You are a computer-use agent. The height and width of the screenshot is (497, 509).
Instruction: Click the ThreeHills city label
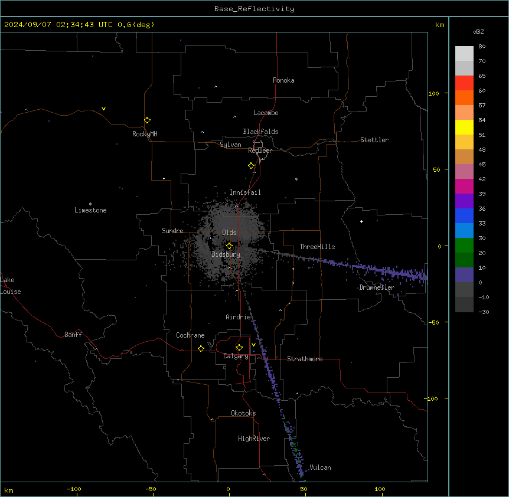(318, 247)
